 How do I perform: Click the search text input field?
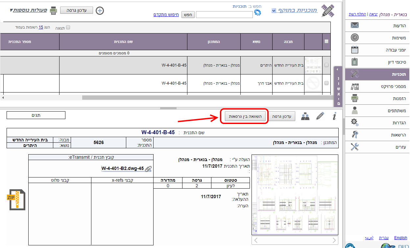point(224,14)
